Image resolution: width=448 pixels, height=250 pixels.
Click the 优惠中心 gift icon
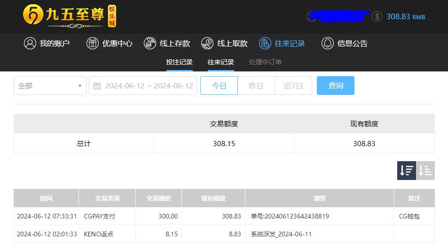tap(93, 43)
